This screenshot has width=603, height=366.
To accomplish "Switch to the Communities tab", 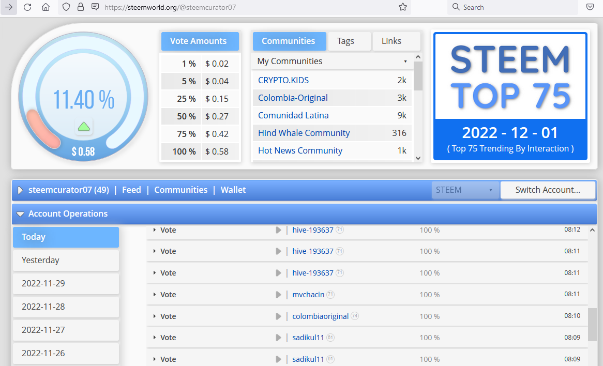I will tap(289, 41).
